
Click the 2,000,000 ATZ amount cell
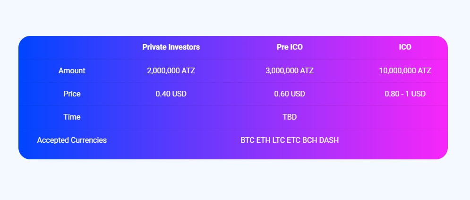tap(171, 71)
